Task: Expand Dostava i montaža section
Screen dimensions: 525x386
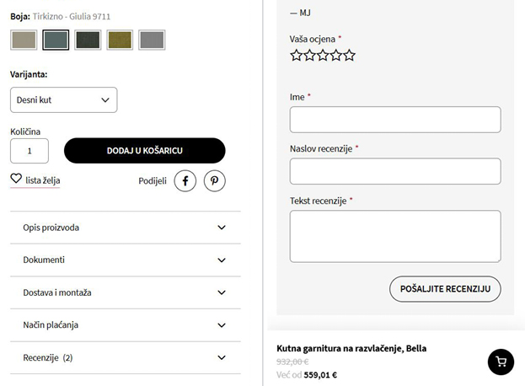Action: pos(125,292)
